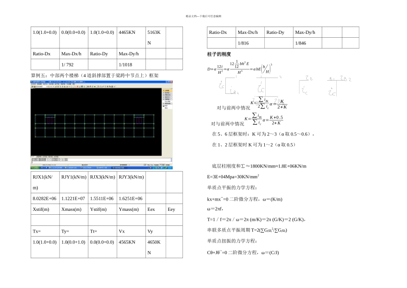Click the 1.6251E+06 stiffness value
The width and height of the screenshot is (407, 288).
click(x=131, y=198)
